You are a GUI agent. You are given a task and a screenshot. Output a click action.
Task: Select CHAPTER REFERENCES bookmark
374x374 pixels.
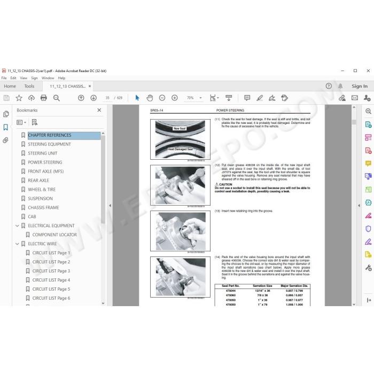(50, 135)
